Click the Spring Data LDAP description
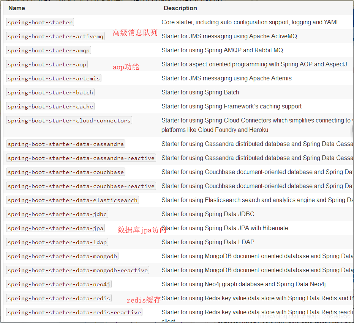 coord(208,242)
